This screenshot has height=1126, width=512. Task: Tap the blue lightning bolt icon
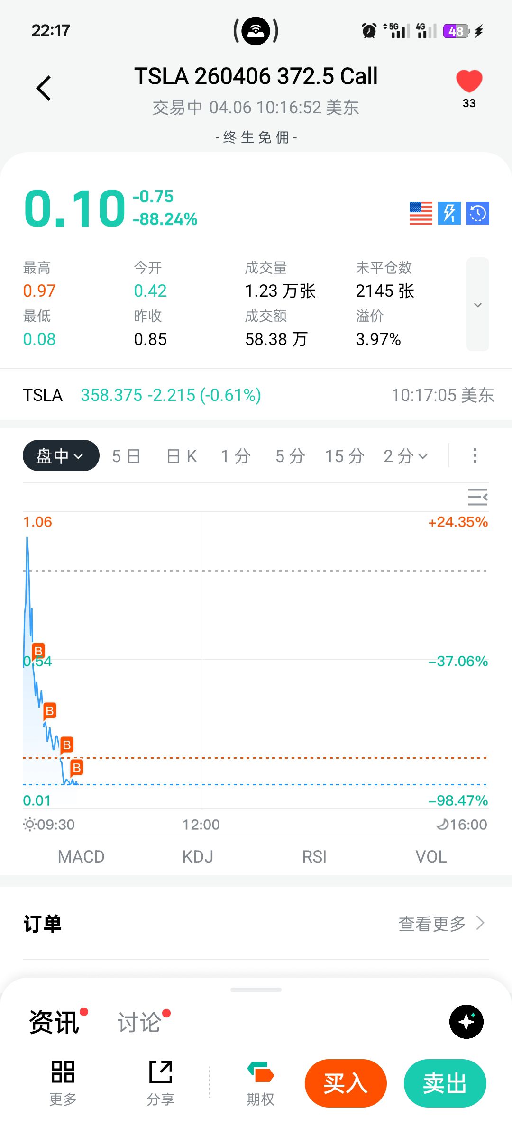click(x=449, y=213)
